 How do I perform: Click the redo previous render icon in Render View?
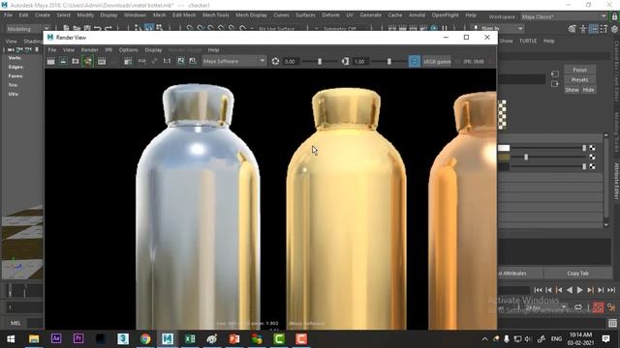point(50,61)
